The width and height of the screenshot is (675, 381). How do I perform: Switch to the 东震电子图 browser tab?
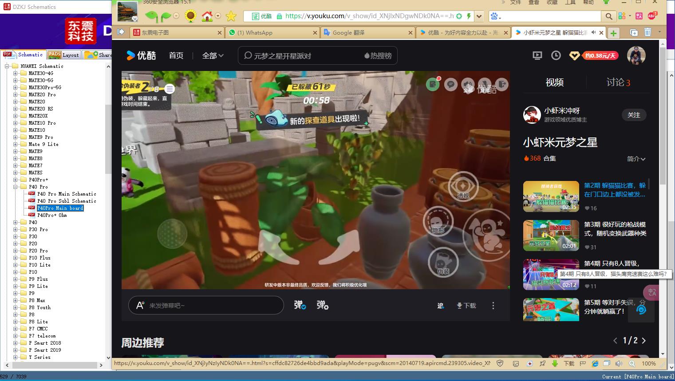pos(178,32)
